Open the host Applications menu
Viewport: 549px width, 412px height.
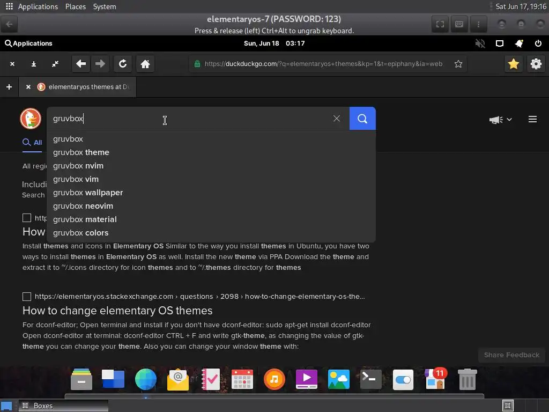32,6
